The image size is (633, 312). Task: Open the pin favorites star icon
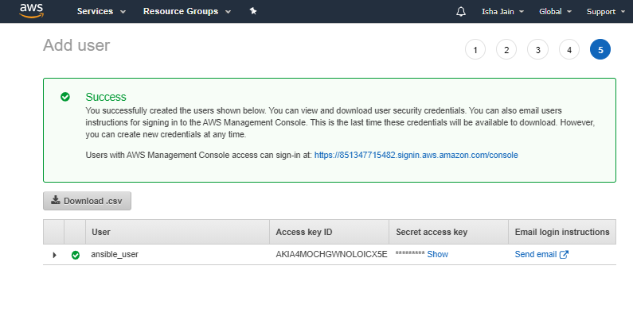253,11
